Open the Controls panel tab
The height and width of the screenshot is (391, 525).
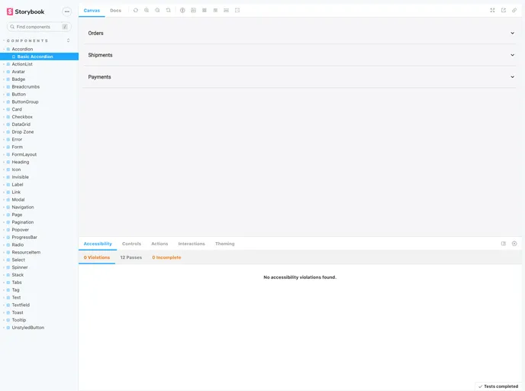(x=131, y=244)
